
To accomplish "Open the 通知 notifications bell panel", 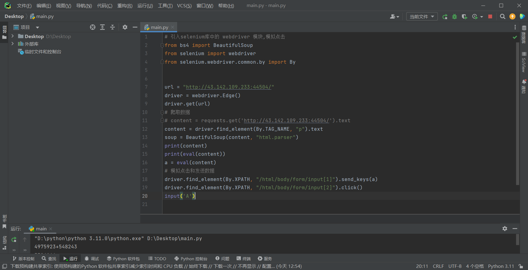I will tap(524, 86).
